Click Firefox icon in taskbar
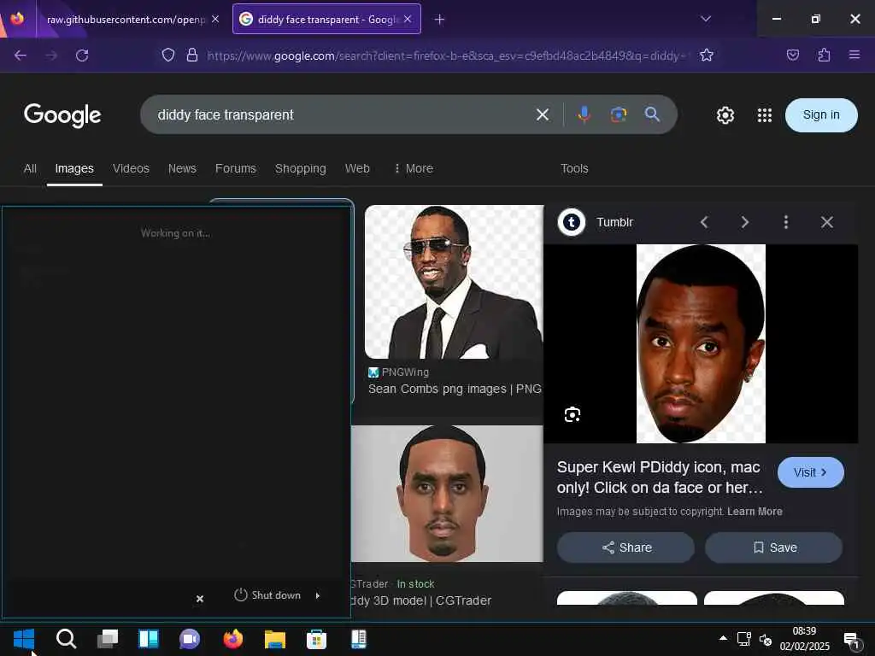Screen dimensions: 875x656 pos(232,639)
